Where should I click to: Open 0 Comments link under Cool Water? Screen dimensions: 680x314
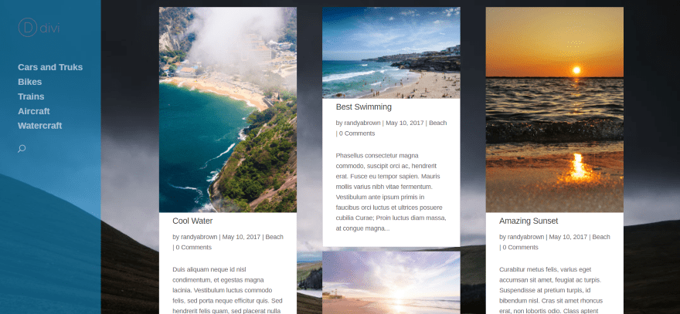[x=193, y=248]
